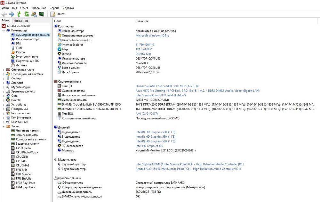Screen dimensions: 320x202
Task: Expand the Дисплей tree node
Action: tap(4, 83)
